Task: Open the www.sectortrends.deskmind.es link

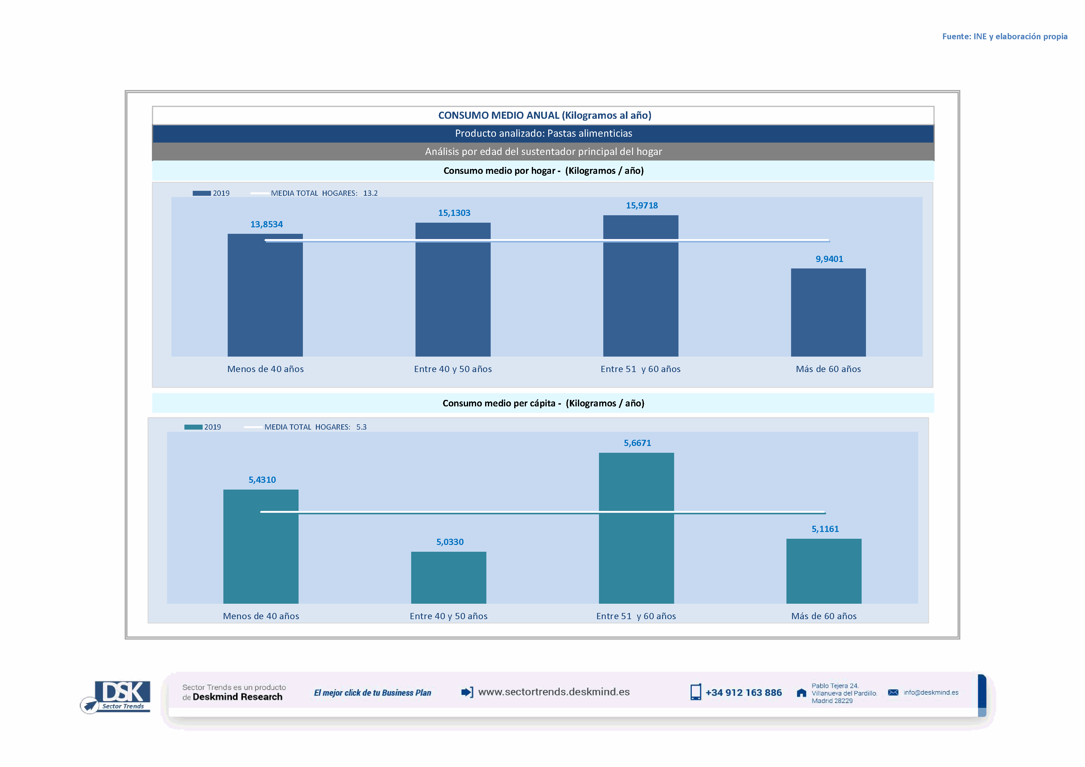Action: [x=553, y=692]
